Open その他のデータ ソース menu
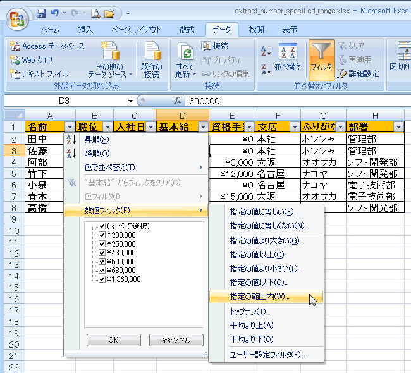The width and height of the screenshot is (411, 373). pos(110,60)
